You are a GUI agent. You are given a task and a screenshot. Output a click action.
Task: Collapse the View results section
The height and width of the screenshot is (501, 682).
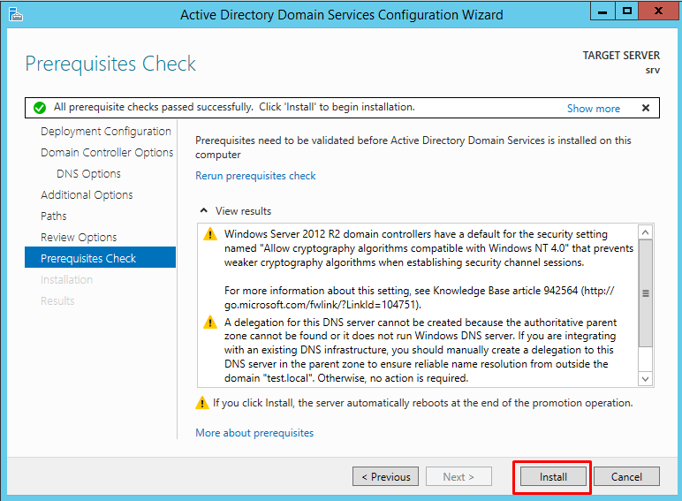coord(203,211)
